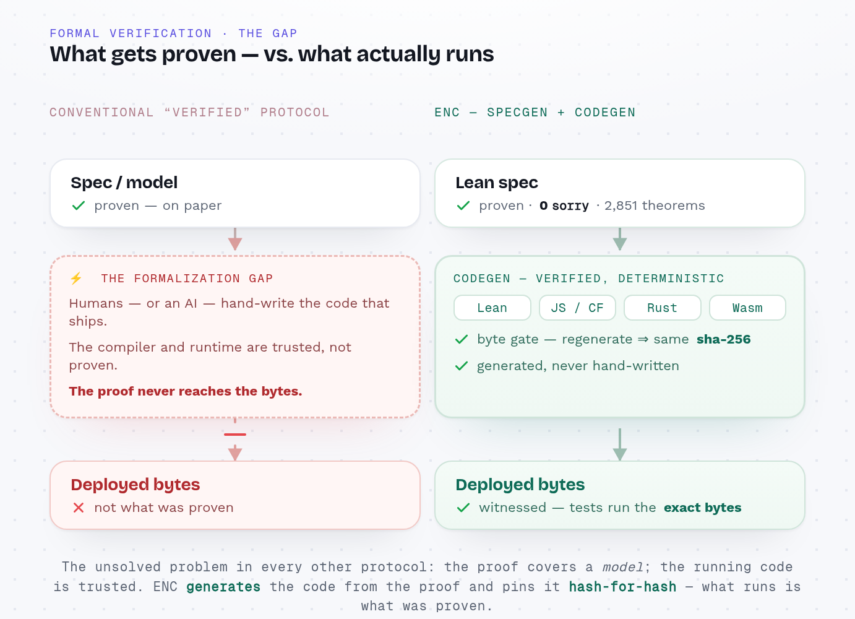The image size is (855, 619).
Task: Click the green arrow above right Deployed bytes
Action: coord(620,444)
